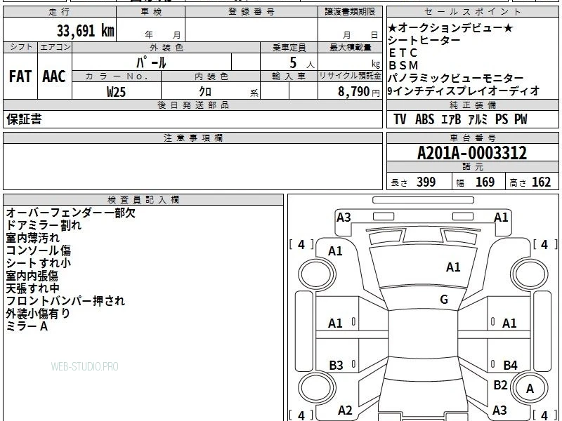Click the A mark inside the wheel
This screenshot has width=562, height=421.
pos(530,389)
